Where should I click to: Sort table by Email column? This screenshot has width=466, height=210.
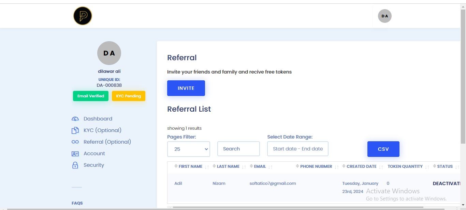260,166
